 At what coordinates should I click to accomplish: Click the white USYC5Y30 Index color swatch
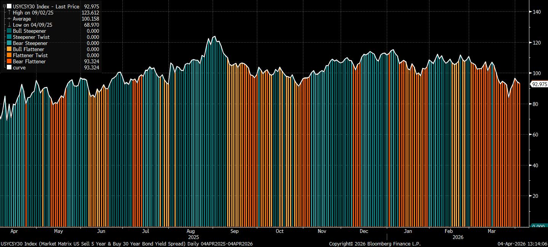pos(9,6)
